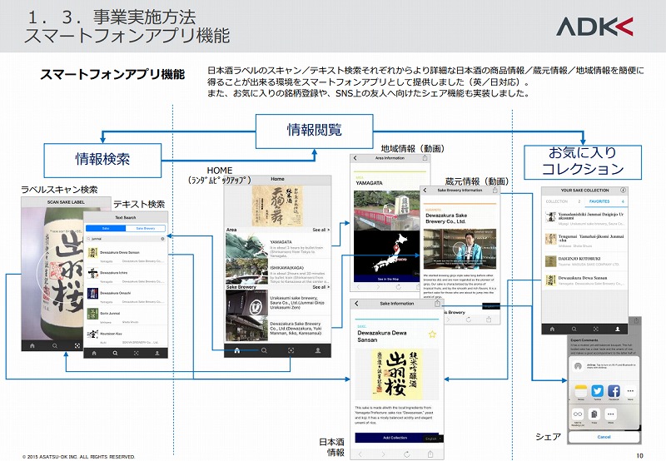
Task: Switch to the COLLECTION tab
Action: (556, 201)
